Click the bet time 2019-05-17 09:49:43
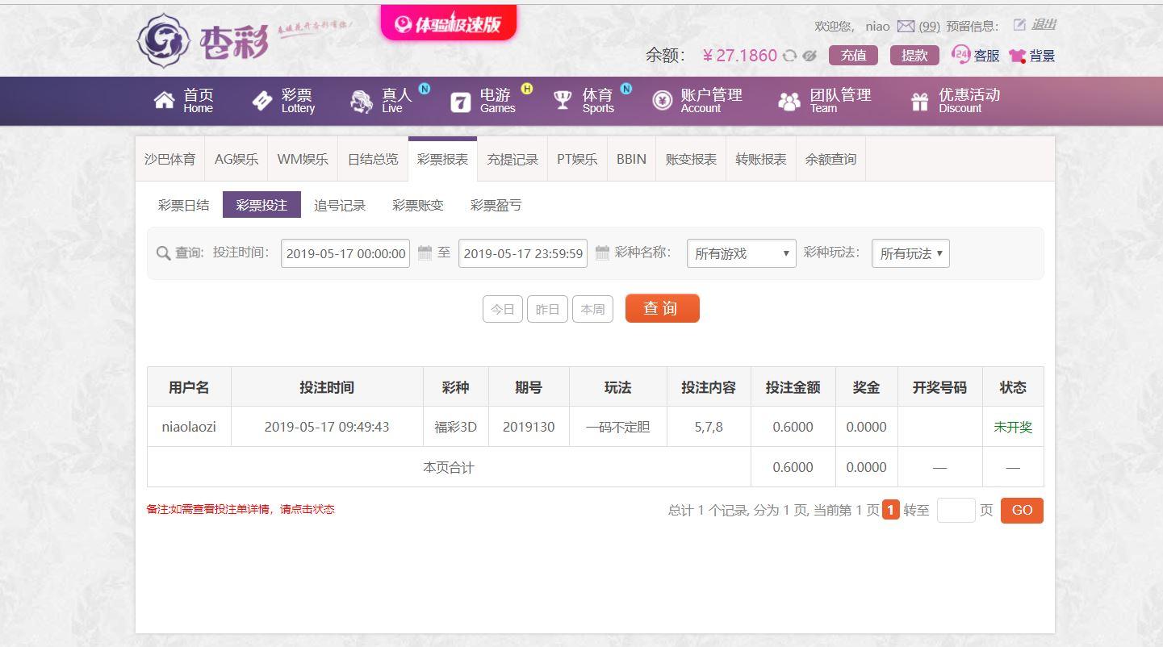The height and width of the screenshot is (647, 1163). [327, 427]
